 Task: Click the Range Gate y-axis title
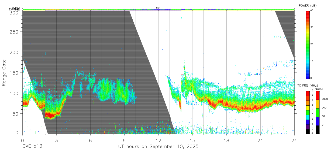pos(4,72)
